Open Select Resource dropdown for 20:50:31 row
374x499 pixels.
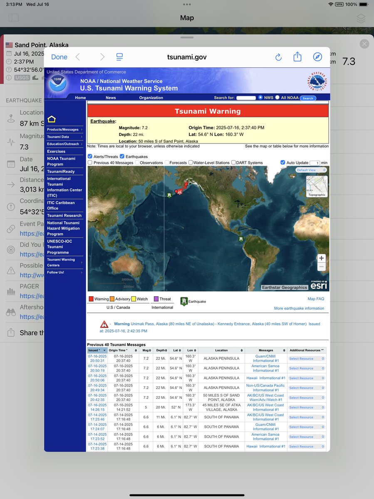tap(307, 358)
